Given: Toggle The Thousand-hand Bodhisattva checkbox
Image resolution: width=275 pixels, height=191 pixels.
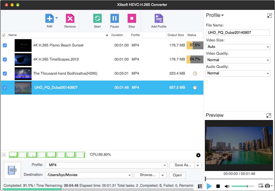Looking at the screenshot, I should point(5,74).
